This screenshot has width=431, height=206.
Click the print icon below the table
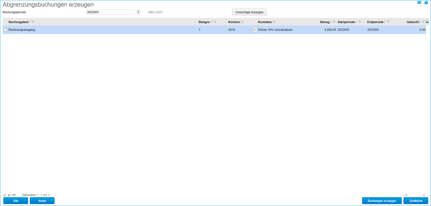click(x=9, y=195)
